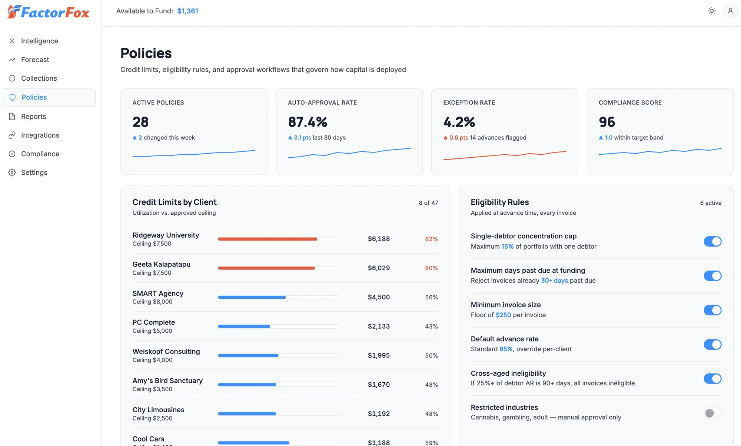The width and height of the screenshot is (741, 446).
Task: Switch to Integrations page
Action: pos(49,135)
